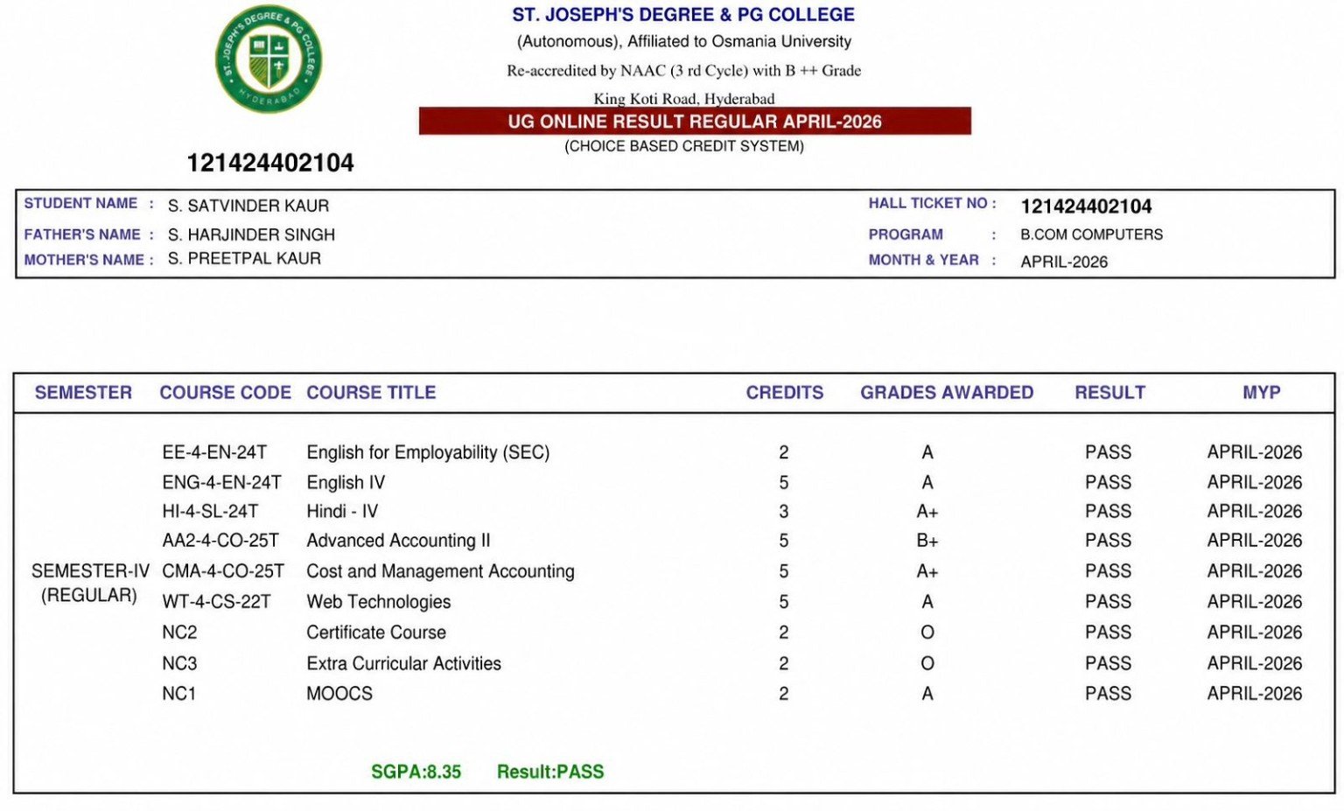Click the B+ grade for Advanced Accounting II
Viewport: 1344px width, 811px height.
click(x=927, y=541)
